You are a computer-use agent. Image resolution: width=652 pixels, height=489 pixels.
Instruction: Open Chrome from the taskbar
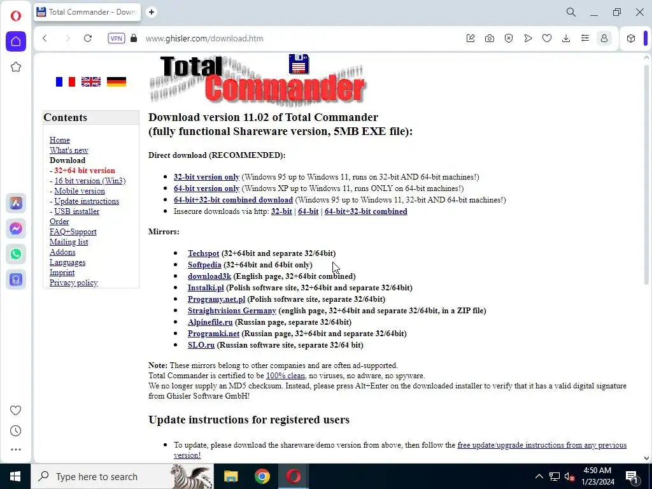click(x=262, y=476)
